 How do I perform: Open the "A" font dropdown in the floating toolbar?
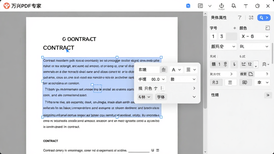(x=176, y=70)
